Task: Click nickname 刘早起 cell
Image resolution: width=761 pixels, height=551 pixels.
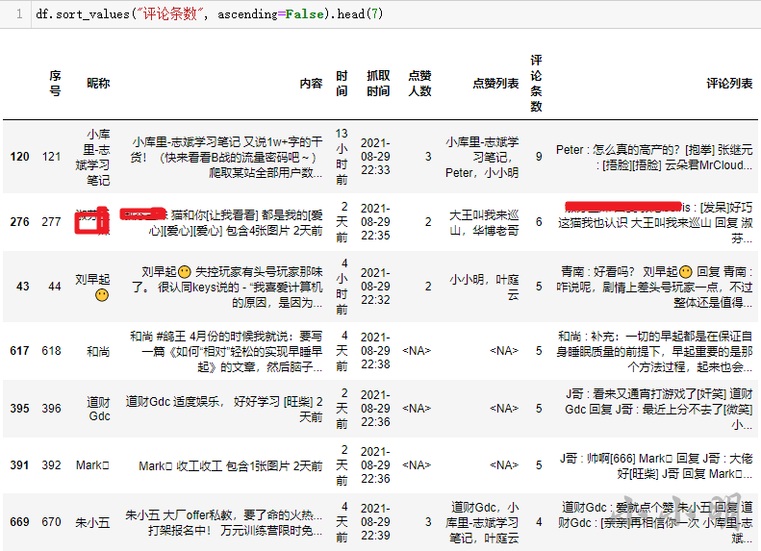Action: (x=92, y=287)
